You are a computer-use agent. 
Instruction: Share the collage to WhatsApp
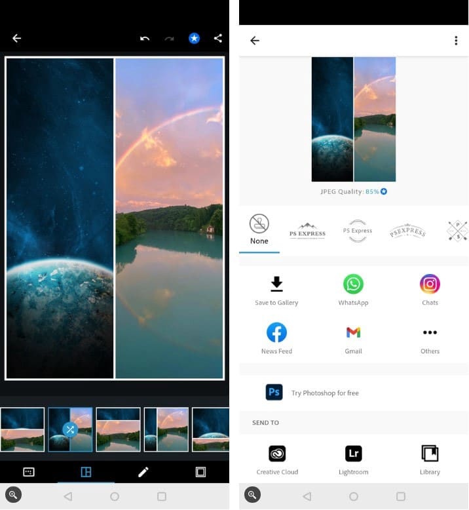353,290
